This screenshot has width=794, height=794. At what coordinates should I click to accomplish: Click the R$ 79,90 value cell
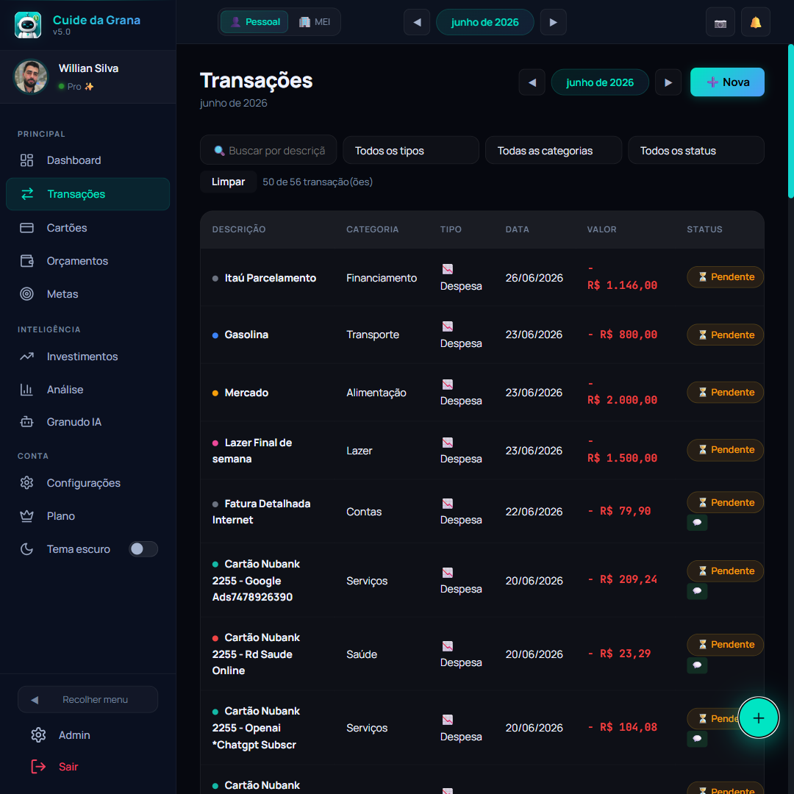pos(620,511)
